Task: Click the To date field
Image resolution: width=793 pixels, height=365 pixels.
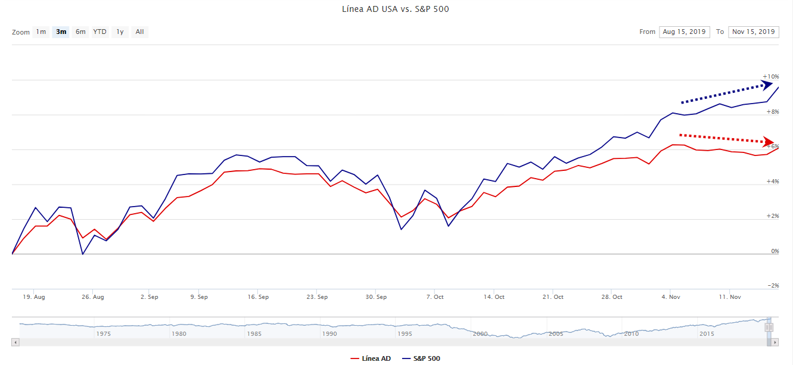Action: coord(753,32)
